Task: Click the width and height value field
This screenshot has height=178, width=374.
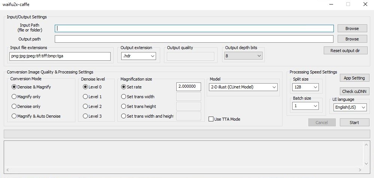Action: click(x=189, y=116)
